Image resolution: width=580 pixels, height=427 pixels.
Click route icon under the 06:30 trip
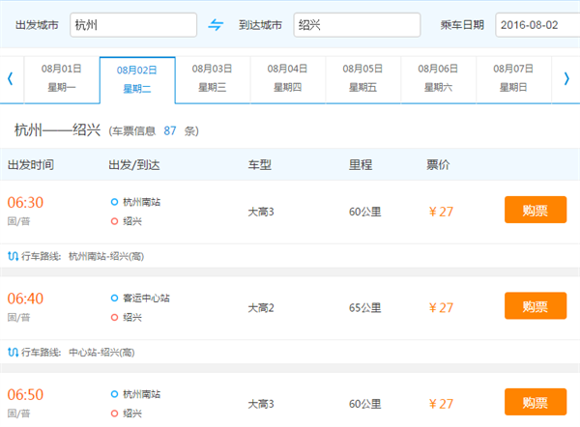point(13,256)
